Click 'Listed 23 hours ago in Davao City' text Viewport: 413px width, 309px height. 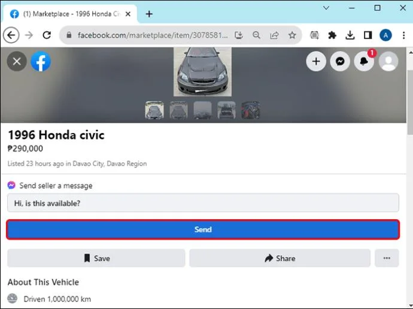(x=77, y=163)
